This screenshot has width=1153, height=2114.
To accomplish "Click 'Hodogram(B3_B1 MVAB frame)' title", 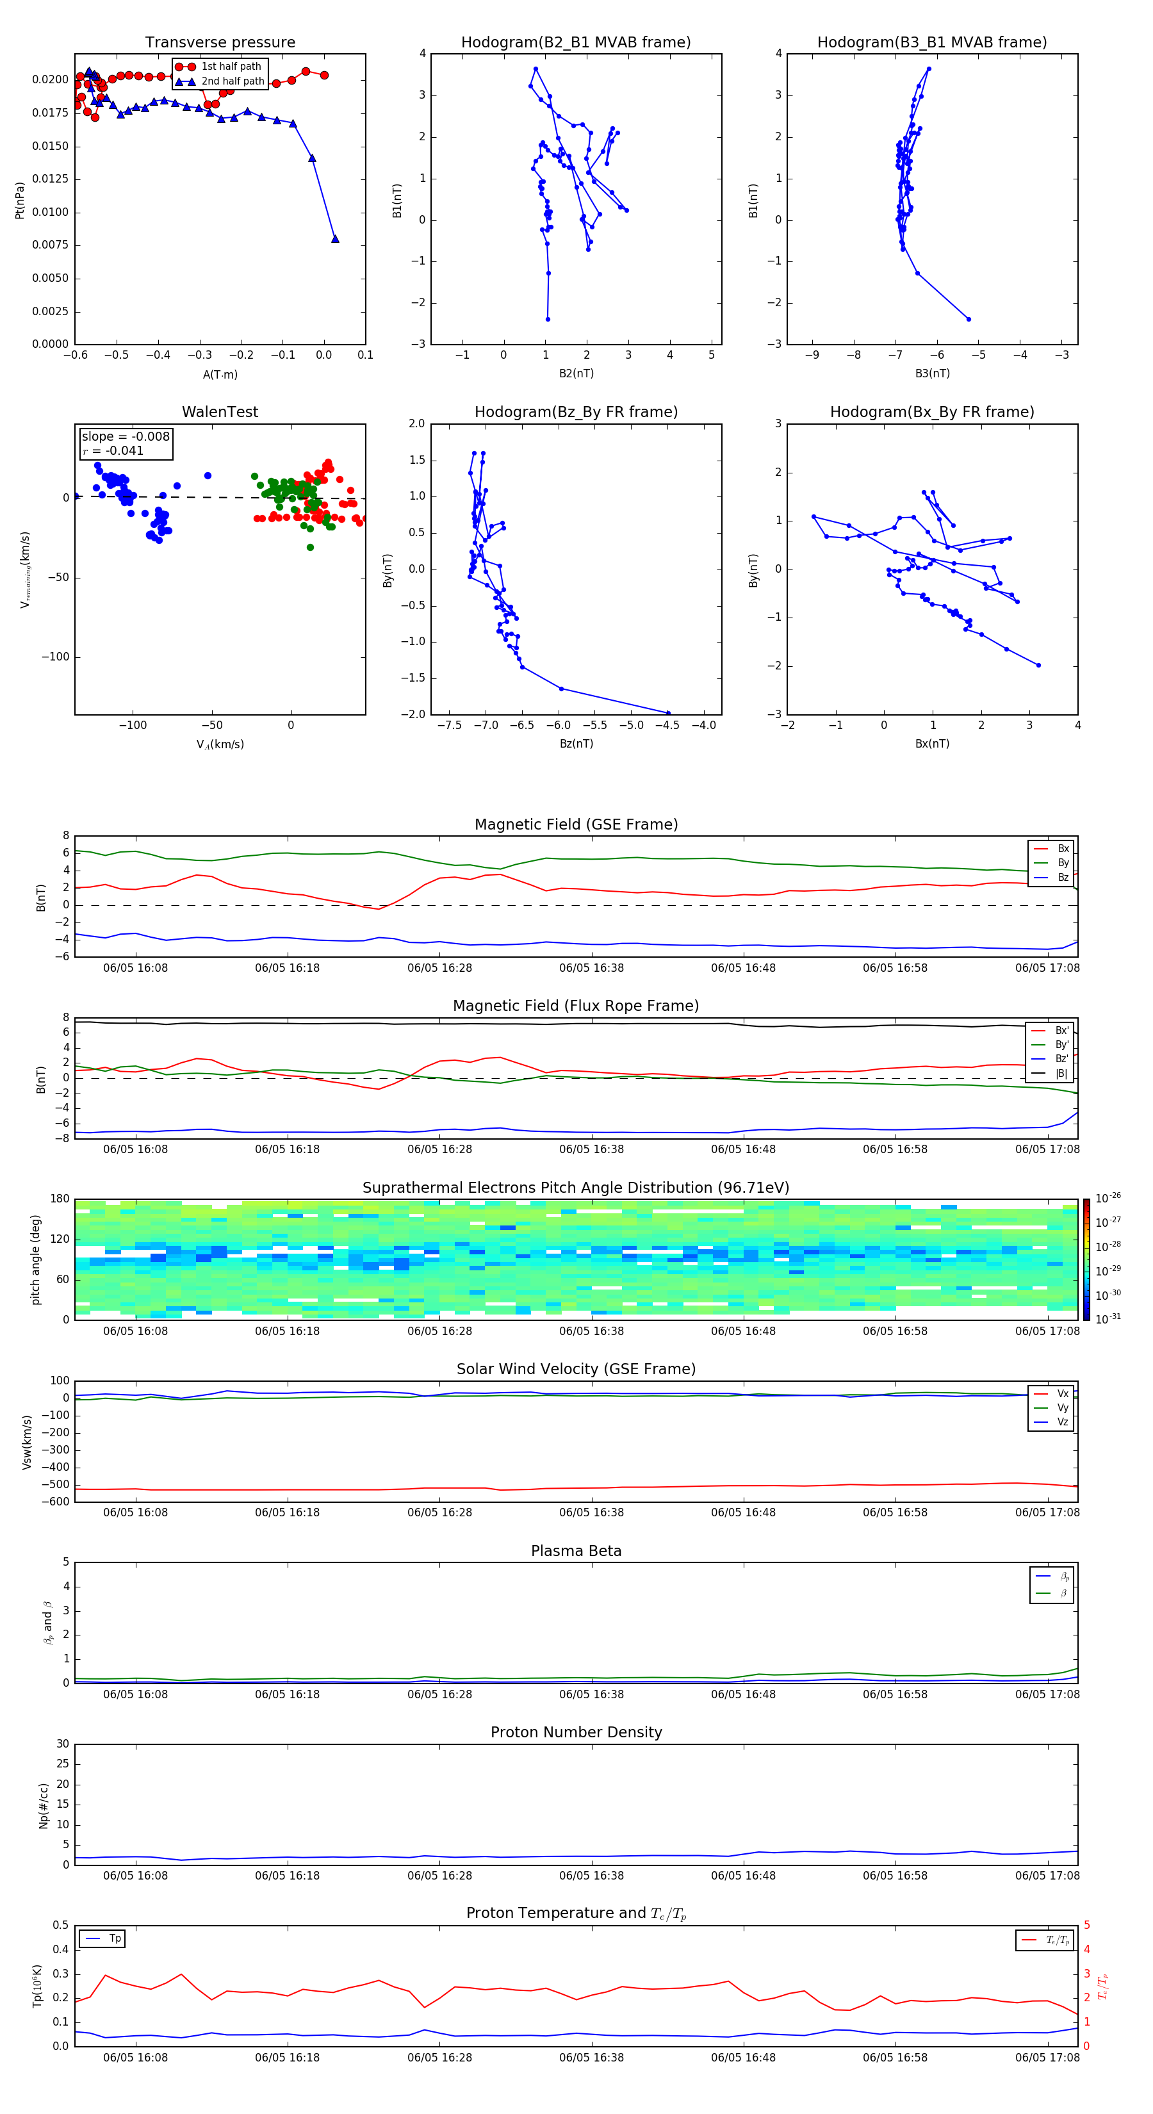I will (x=932, y=43).
